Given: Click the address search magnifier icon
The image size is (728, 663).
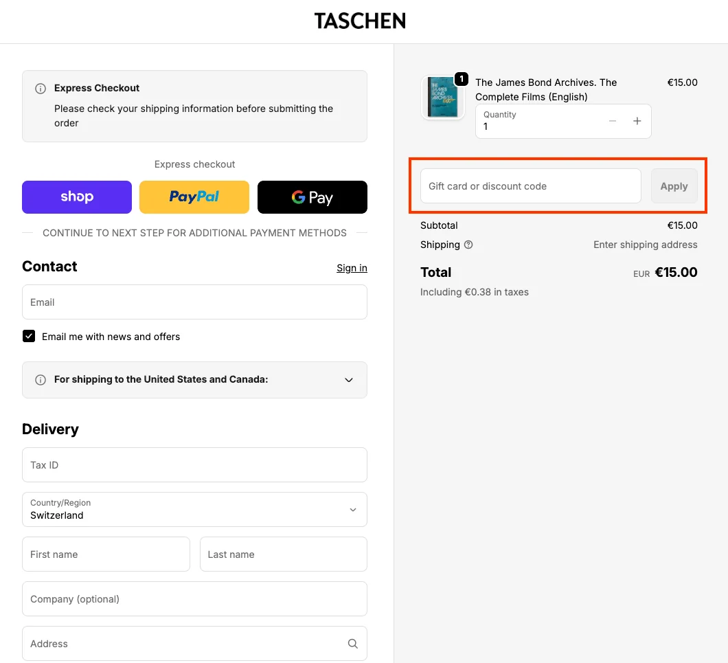Looking at the screenshot, I should (x=352, y=643).
